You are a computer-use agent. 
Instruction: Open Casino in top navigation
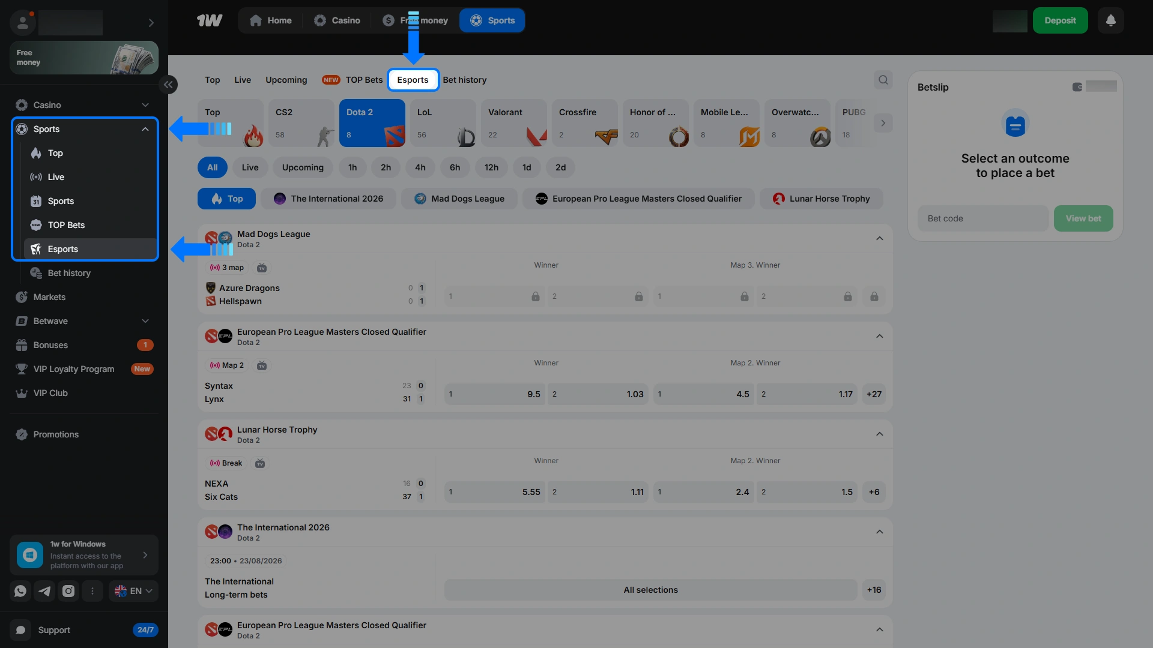pos(337,20)
